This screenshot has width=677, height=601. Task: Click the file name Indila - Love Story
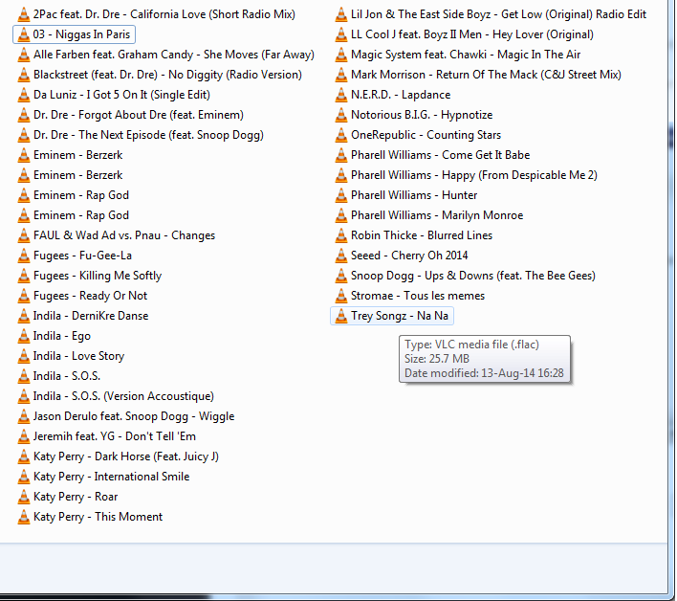78,356
